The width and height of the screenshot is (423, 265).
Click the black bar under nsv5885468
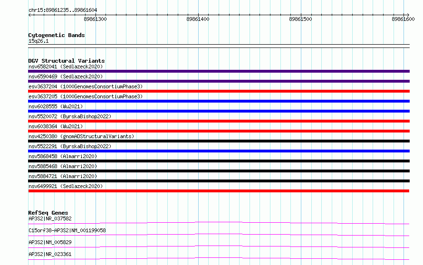(219, 171)
